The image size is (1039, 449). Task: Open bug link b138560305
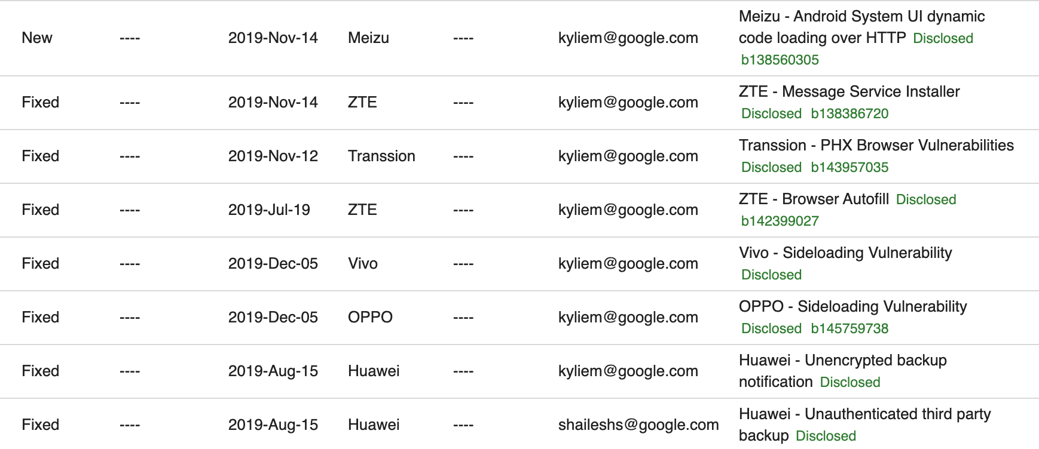[x=780, y=60]
